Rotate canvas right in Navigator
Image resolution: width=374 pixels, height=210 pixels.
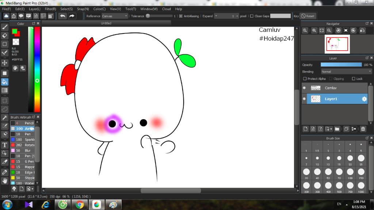353,31
